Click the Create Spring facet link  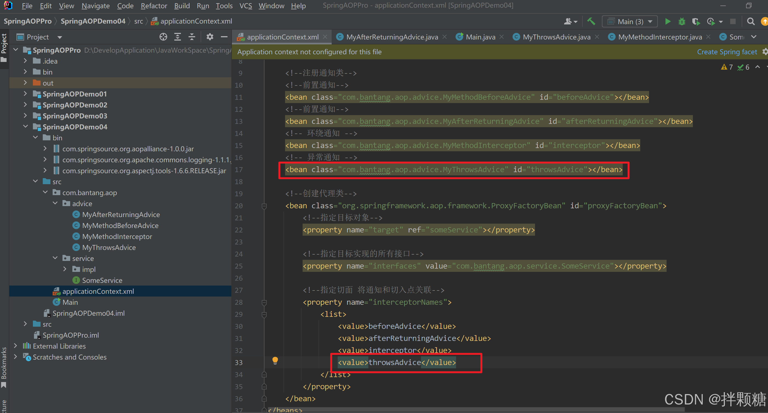[727, 52]
